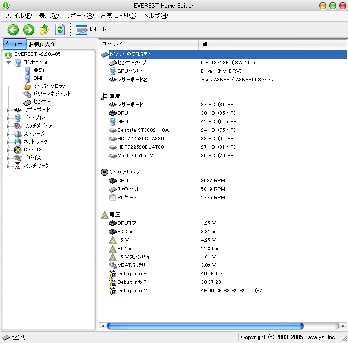The width and height of the screenshot is (348, 343).
Task: Click the ストレージ drive icon
Action: pyautogui.click(x=18, y=134)
